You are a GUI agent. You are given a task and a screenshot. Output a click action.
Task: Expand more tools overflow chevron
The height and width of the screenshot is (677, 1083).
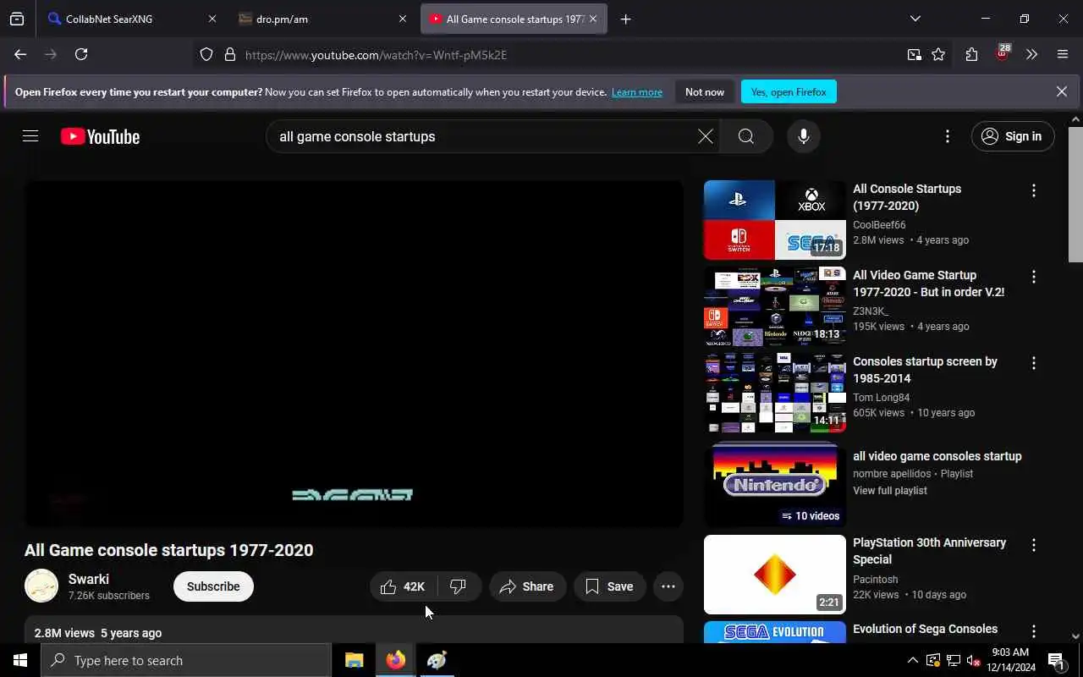(x=1031, y=55)
